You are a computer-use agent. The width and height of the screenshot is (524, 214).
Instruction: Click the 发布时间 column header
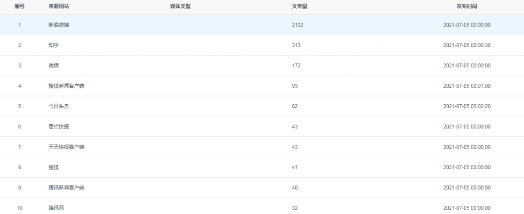[x=467, y=6]
